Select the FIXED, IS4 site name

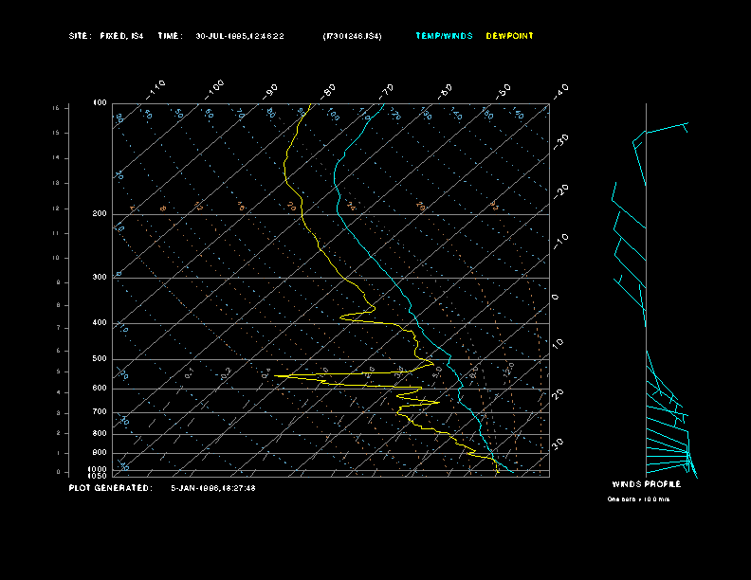pos(121,36)
